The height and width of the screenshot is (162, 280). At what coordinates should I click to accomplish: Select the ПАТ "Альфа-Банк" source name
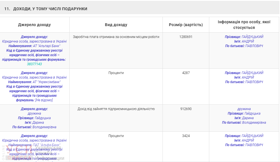point(47,145)
